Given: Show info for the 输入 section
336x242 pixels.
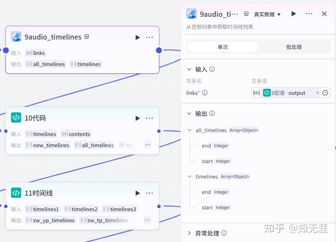Looking at the screenshot, I should pyautogui.click(x=212, y=69).
